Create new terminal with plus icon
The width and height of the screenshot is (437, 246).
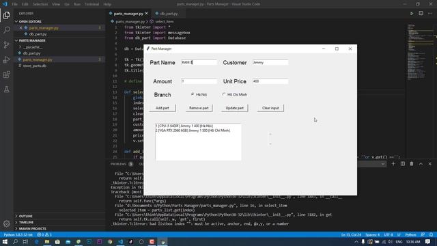click(393, 164)
